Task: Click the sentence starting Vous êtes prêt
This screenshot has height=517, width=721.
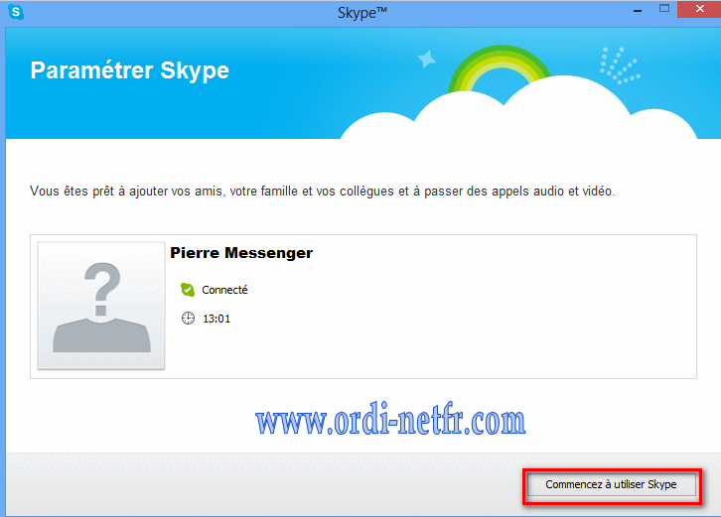Action: (323, 192)
